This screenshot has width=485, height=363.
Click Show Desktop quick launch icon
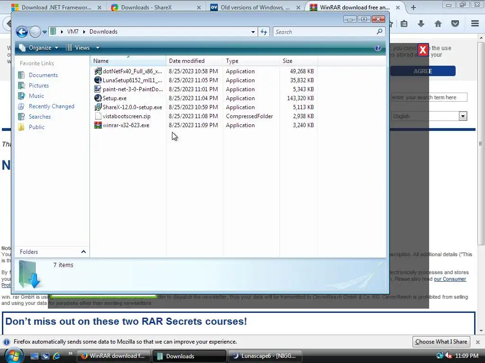point(34,356)
